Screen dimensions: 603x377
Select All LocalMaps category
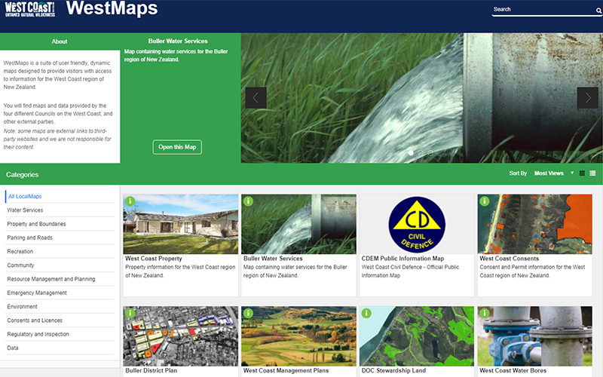[x=60, y=196]
